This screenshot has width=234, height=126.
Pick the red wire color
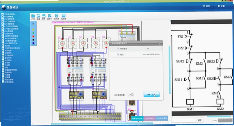(33, 36)
